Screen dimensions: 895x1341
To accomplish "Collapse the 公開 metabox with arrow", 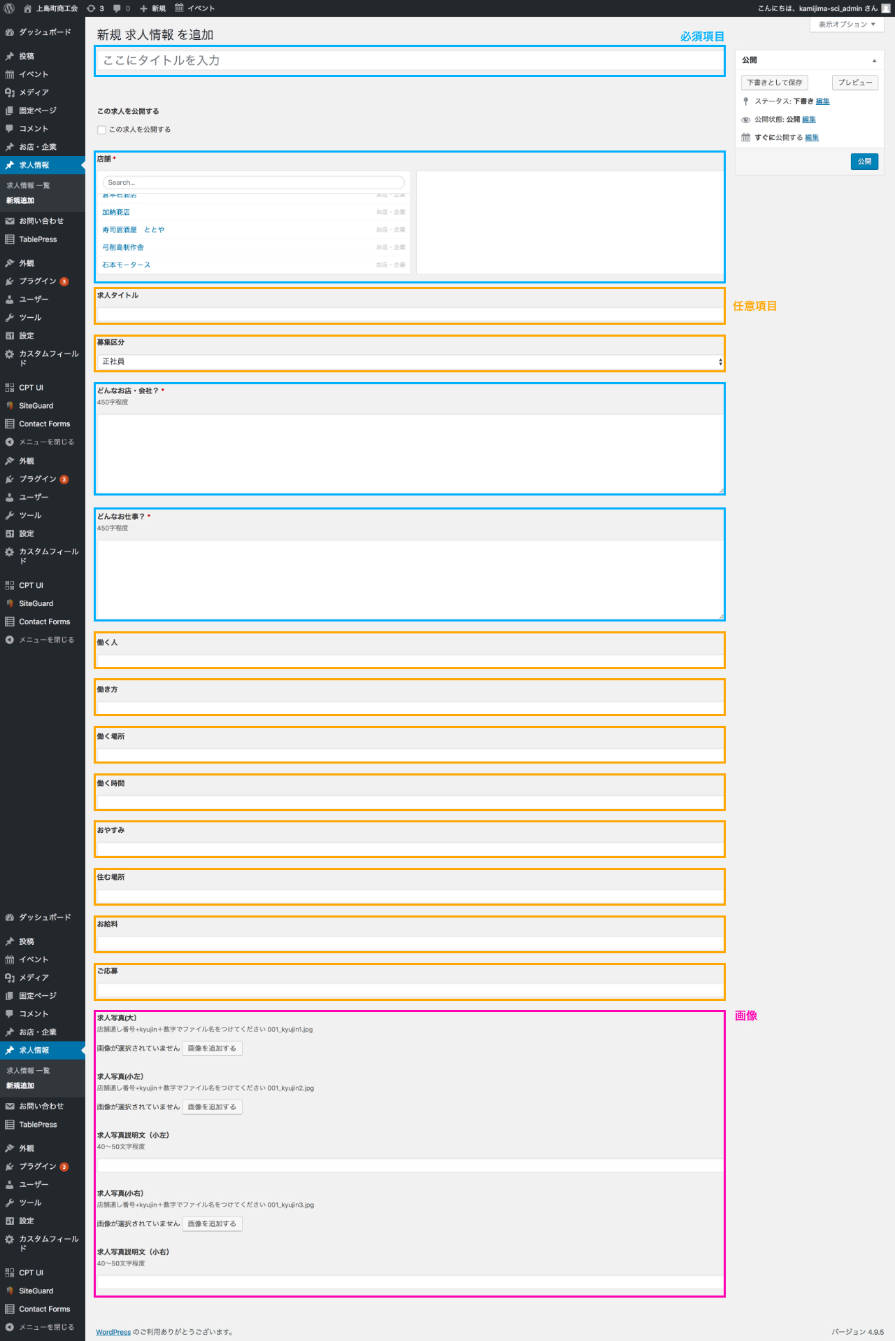I will [x=874, y=61].
